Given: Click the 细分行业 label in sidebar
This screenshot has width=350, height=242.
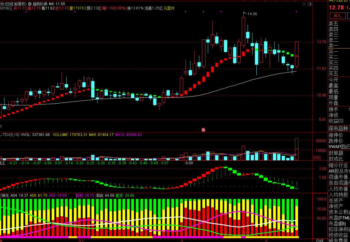Looking at the screenshot, I should coord(338,165).
